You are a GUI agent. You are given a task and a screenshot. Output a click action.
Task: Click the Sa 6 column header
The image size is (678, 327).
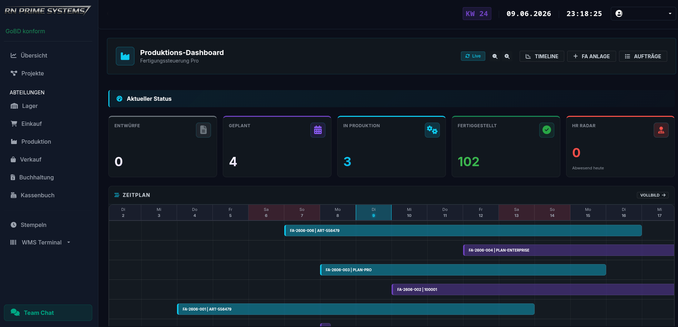[266, 212]
